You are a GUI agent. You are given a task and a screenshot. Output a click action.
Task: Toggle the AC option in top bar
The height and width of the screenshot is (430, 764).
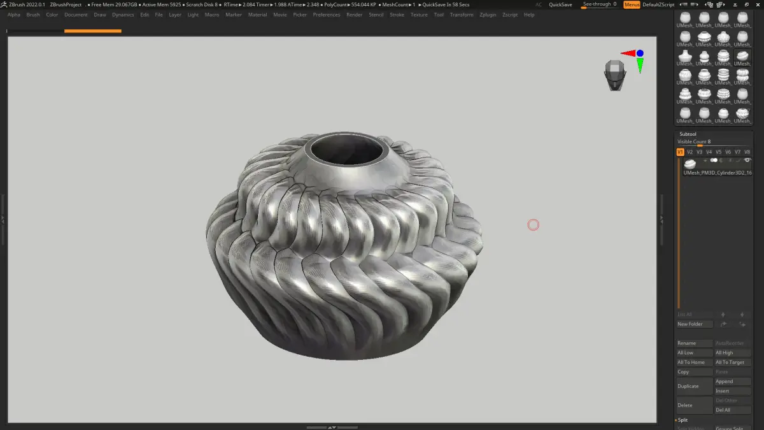(x=539, y=4)
